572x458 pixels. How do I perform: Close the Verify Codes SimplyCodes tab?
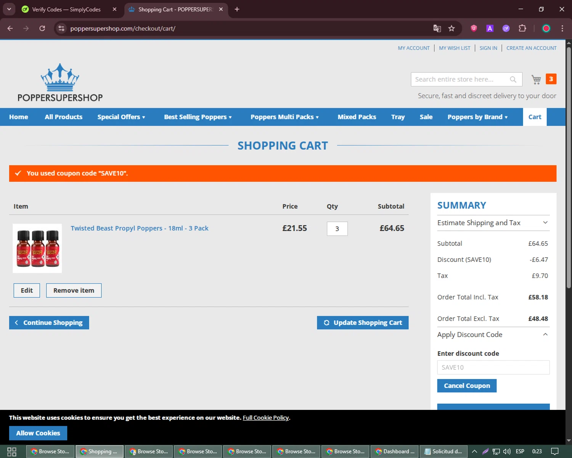pyautogui.click(x=114, y=9)
